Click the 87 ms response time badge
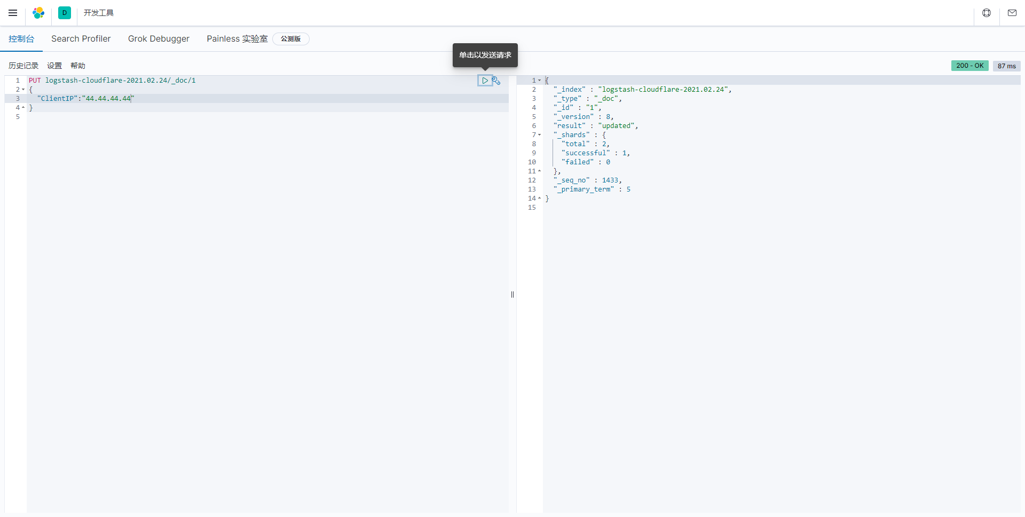The width and height of the screenshot is (1025, 517). [x=1006, y=66]
